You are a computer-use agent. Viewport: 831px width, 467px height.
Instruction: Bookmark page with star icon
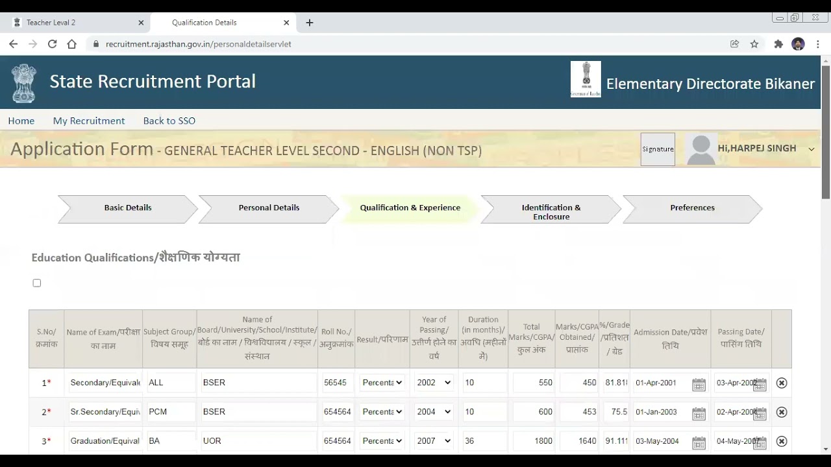coord(754,44)
